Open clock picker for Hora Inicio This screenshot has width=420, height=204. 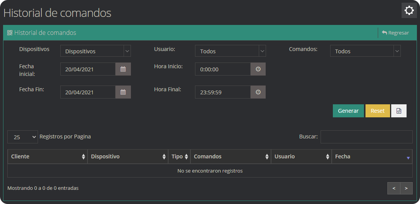tap(258, 69)
